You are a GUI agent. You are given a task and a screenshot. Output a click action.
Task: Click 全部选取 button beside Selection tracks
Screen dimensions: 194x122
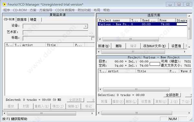click(x=172, y=95)
